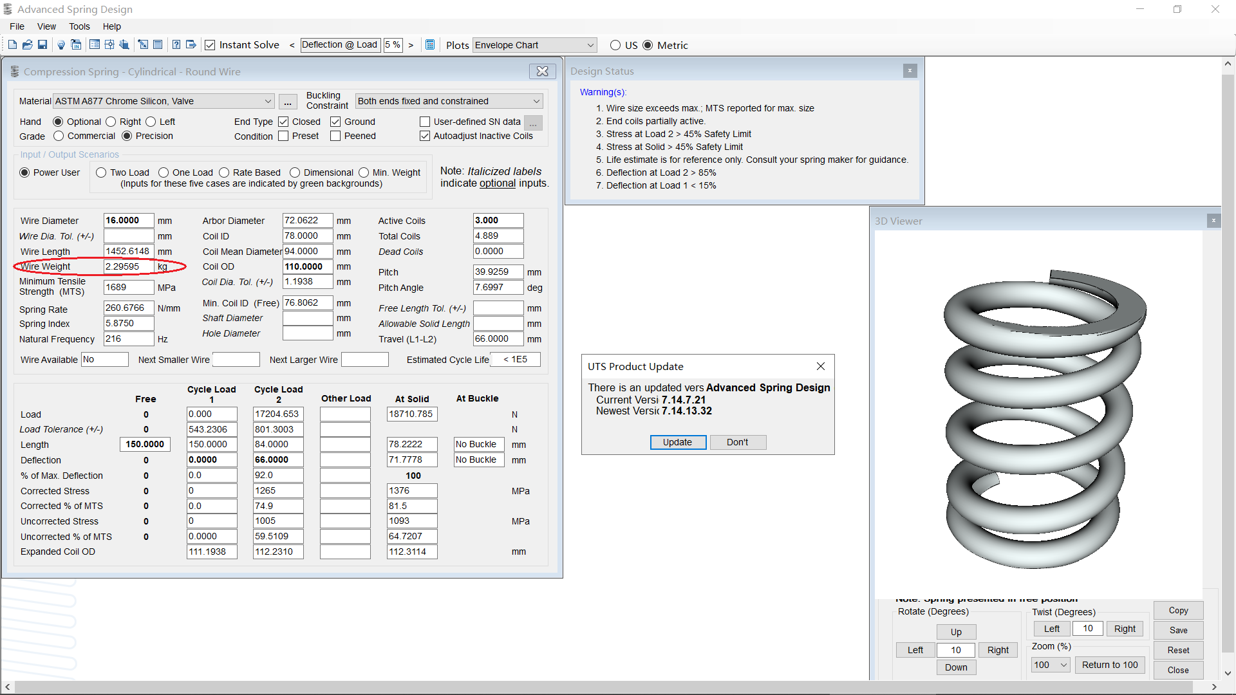Close the Compression Spring window

pyautogui.click(x=543, y=71)
